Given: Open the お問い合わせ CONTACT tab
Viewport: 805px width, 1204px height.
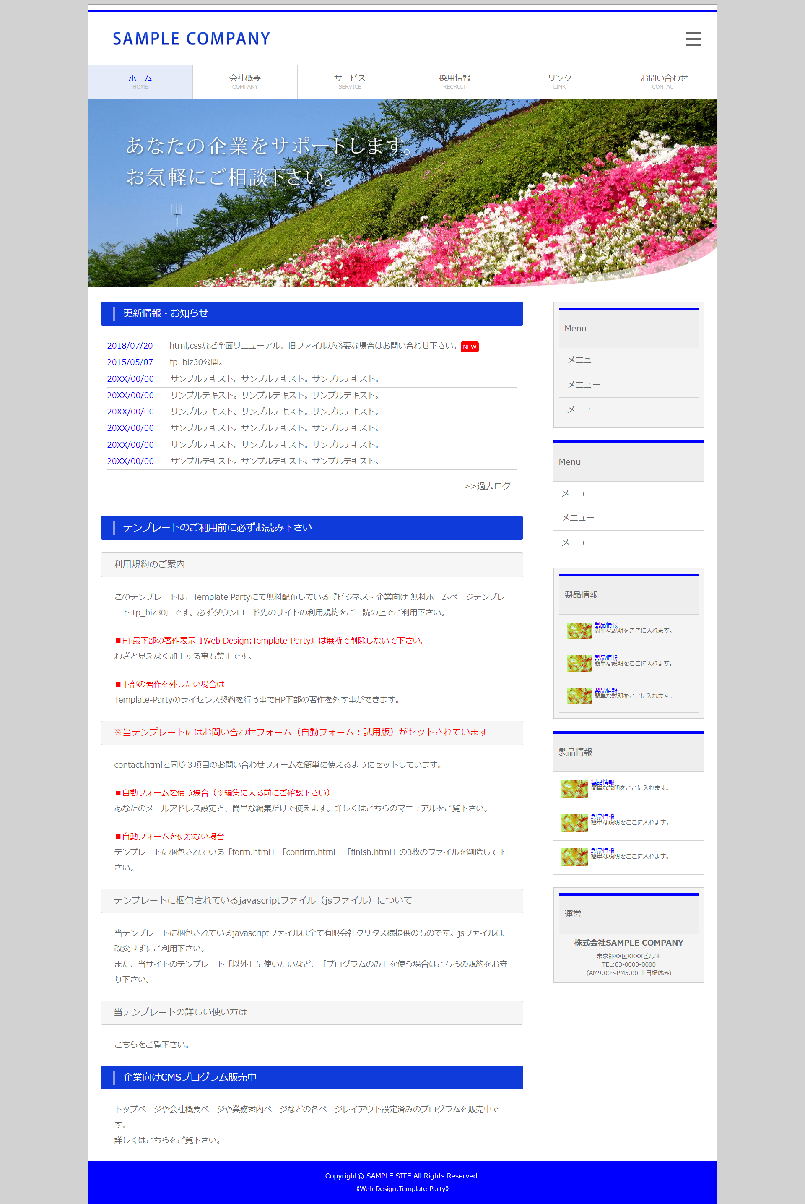Looking at the screenshot, I should (x=664, y=81).
